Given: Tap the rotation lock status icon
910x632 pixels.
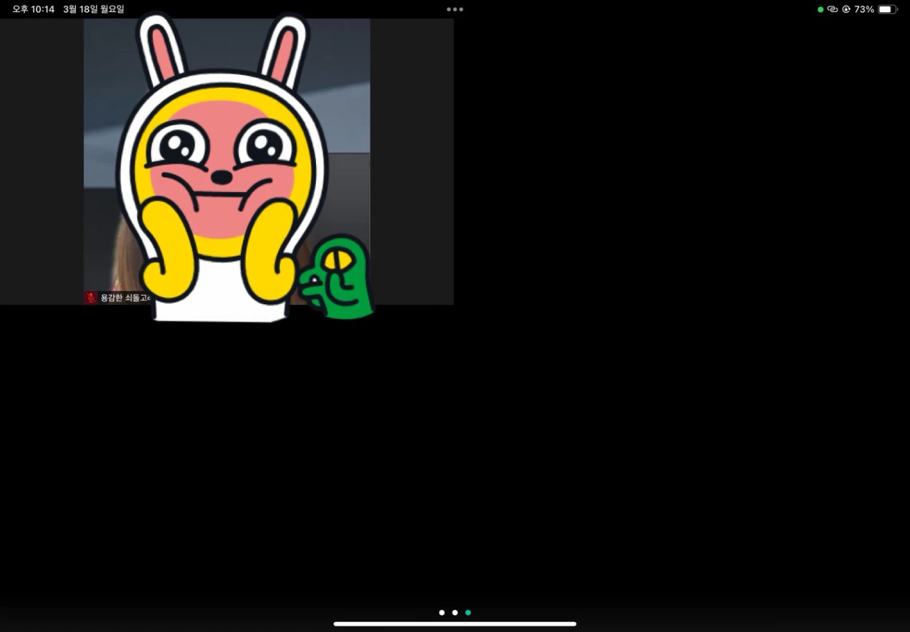Looking at the screenshot, I should pyautogui.click(x=846, y=9).
